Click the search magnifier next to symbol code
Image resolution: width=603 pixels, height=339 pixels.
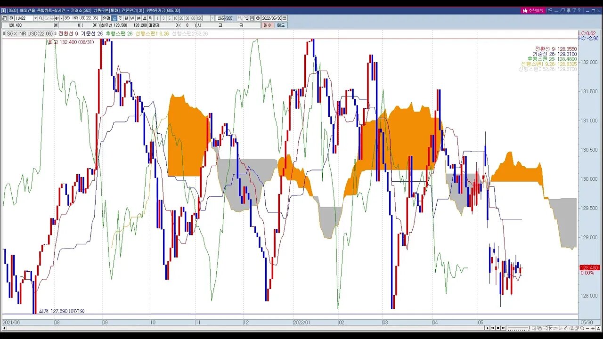(41, 18)
